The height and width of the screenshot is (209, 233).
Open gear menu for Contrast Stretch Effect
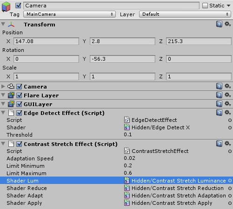(228, 144)
